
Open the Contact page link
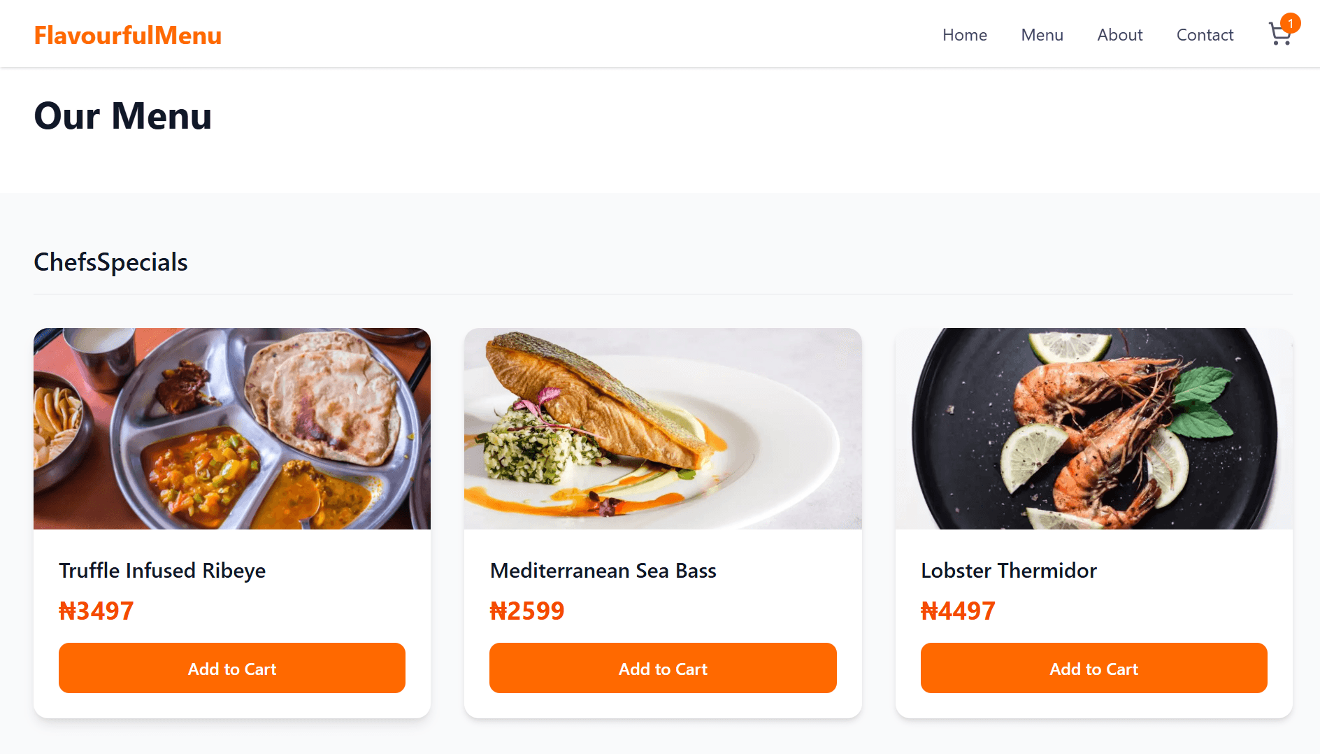[x=1205, y=35]
